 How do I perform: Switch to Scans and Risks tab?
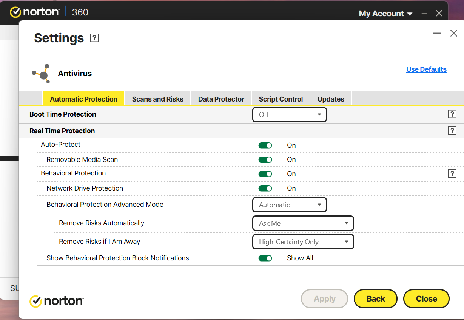pos(157,99)
